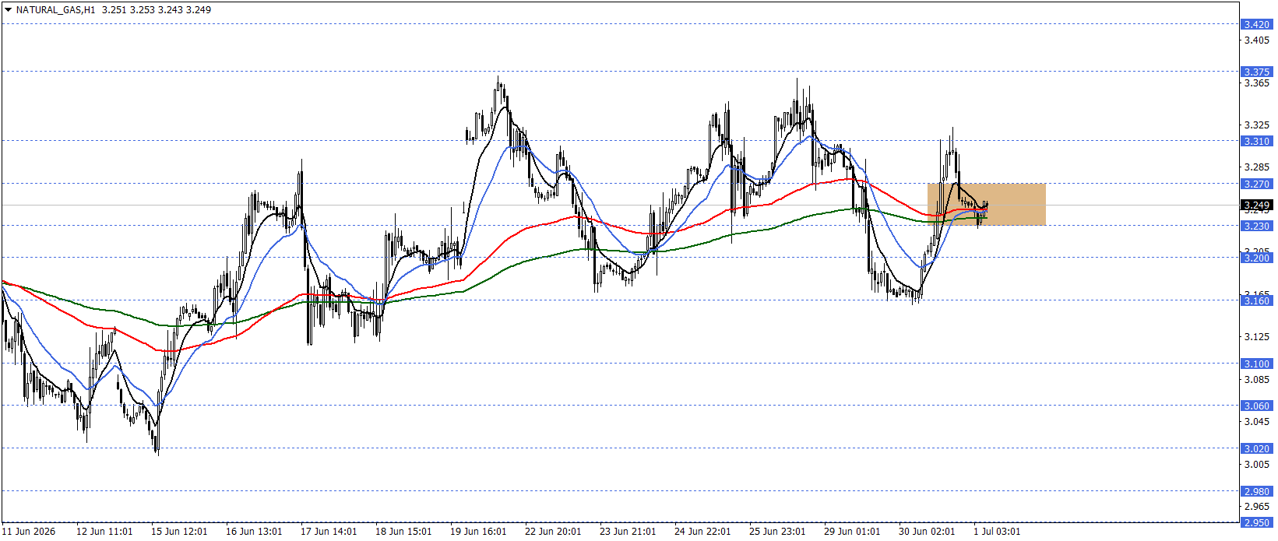The image size is (1278, 541).
Task: Click the 1 Jul 03:01 time label
Action: click(997, 532)
